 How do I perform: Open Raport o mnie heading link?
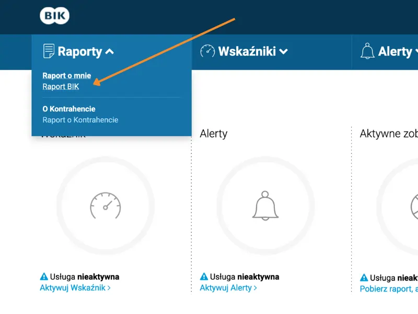pos(66,75)
